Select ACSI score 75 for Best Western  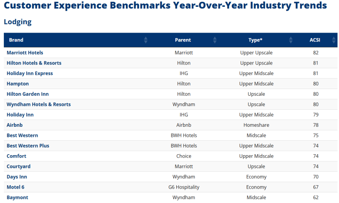pyautogui.click(x=316, y=135)
